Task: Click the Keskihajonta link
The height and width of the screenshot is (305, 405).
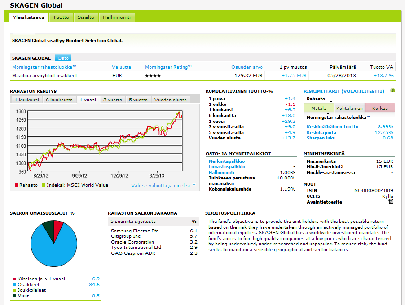Action: (x=321, y=132)
